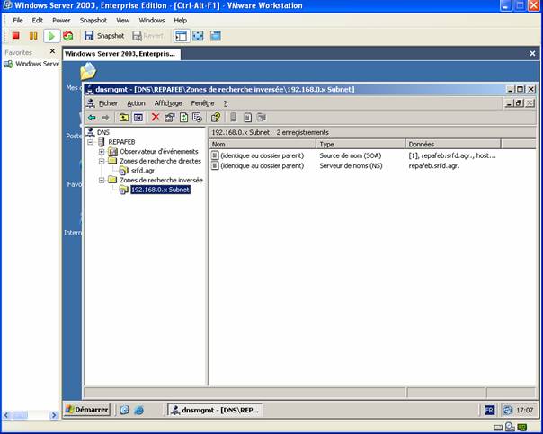The image size is (543, 434).
Task: Open VMware Power menu
Action: click(61, 21)
